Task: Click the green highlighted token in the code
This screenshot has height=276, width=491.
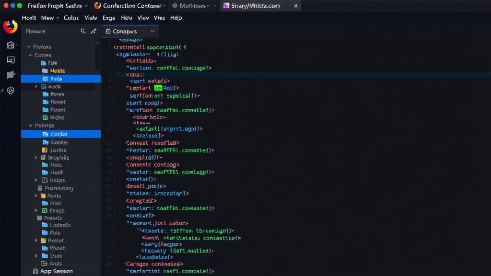Action: (158, 88)
